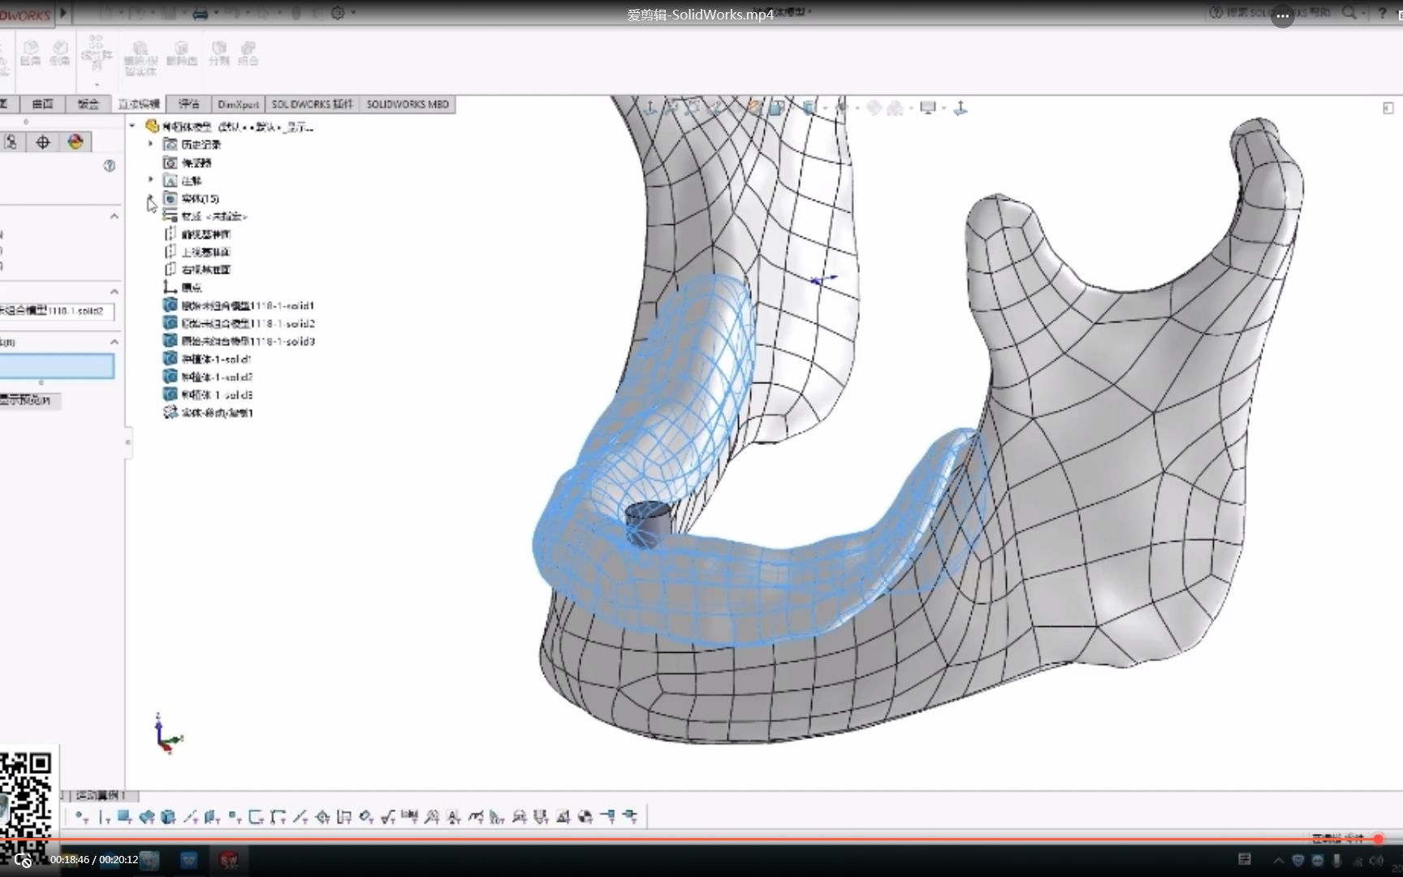The height and width of the screenshot is (877, 1403).
Task: Click the SOLIDWORKS logo menu arrow
Action: tap(63, 13)
